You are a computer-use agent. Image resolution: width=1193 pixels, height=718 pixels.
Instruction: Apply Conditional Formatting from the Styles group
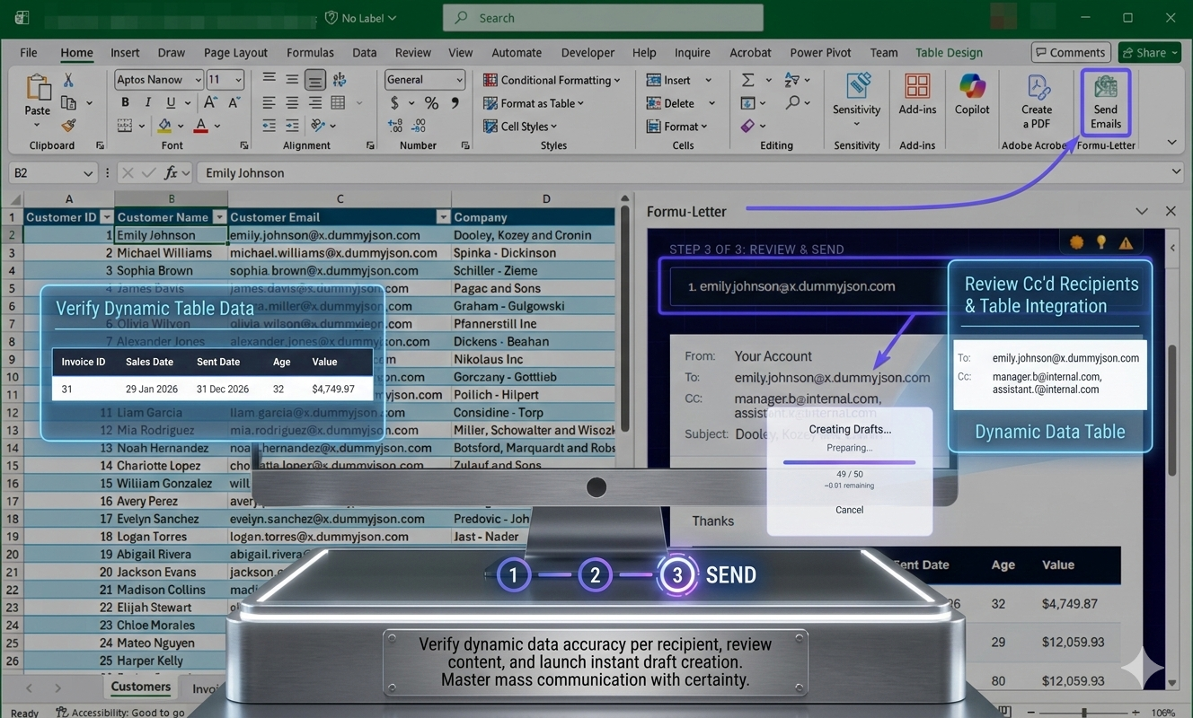[552, 79]
